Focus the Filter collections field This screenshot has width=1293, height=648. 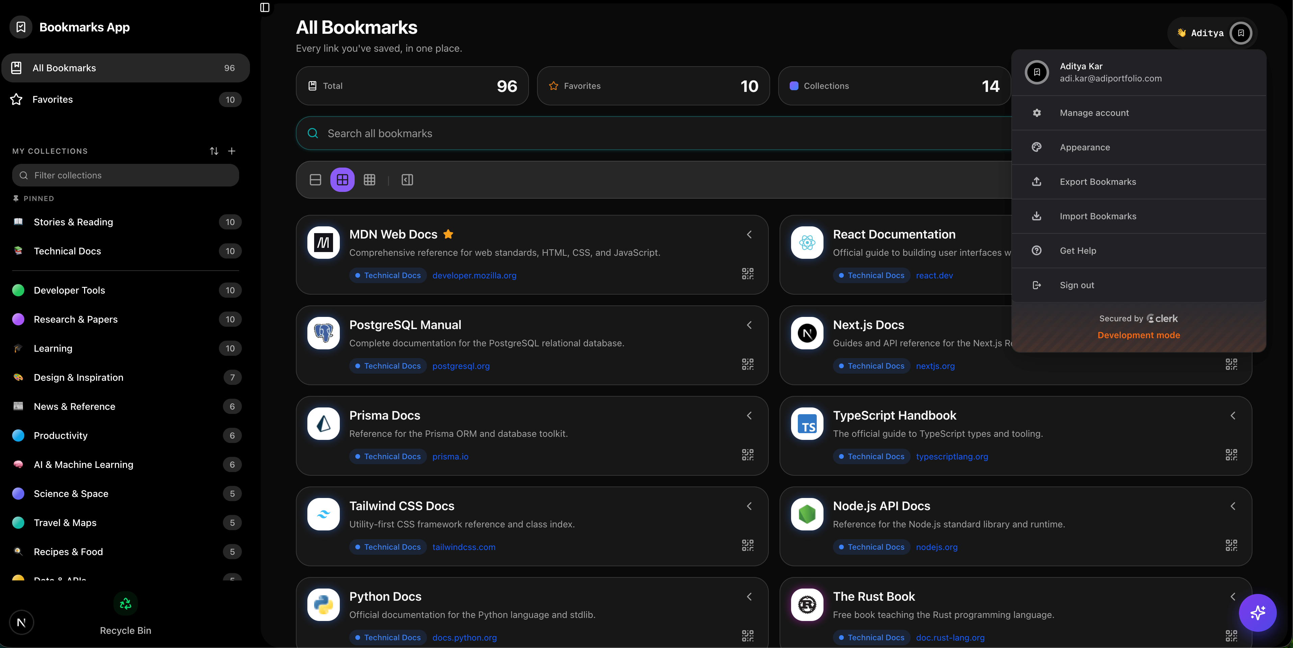tap(126, 175)
